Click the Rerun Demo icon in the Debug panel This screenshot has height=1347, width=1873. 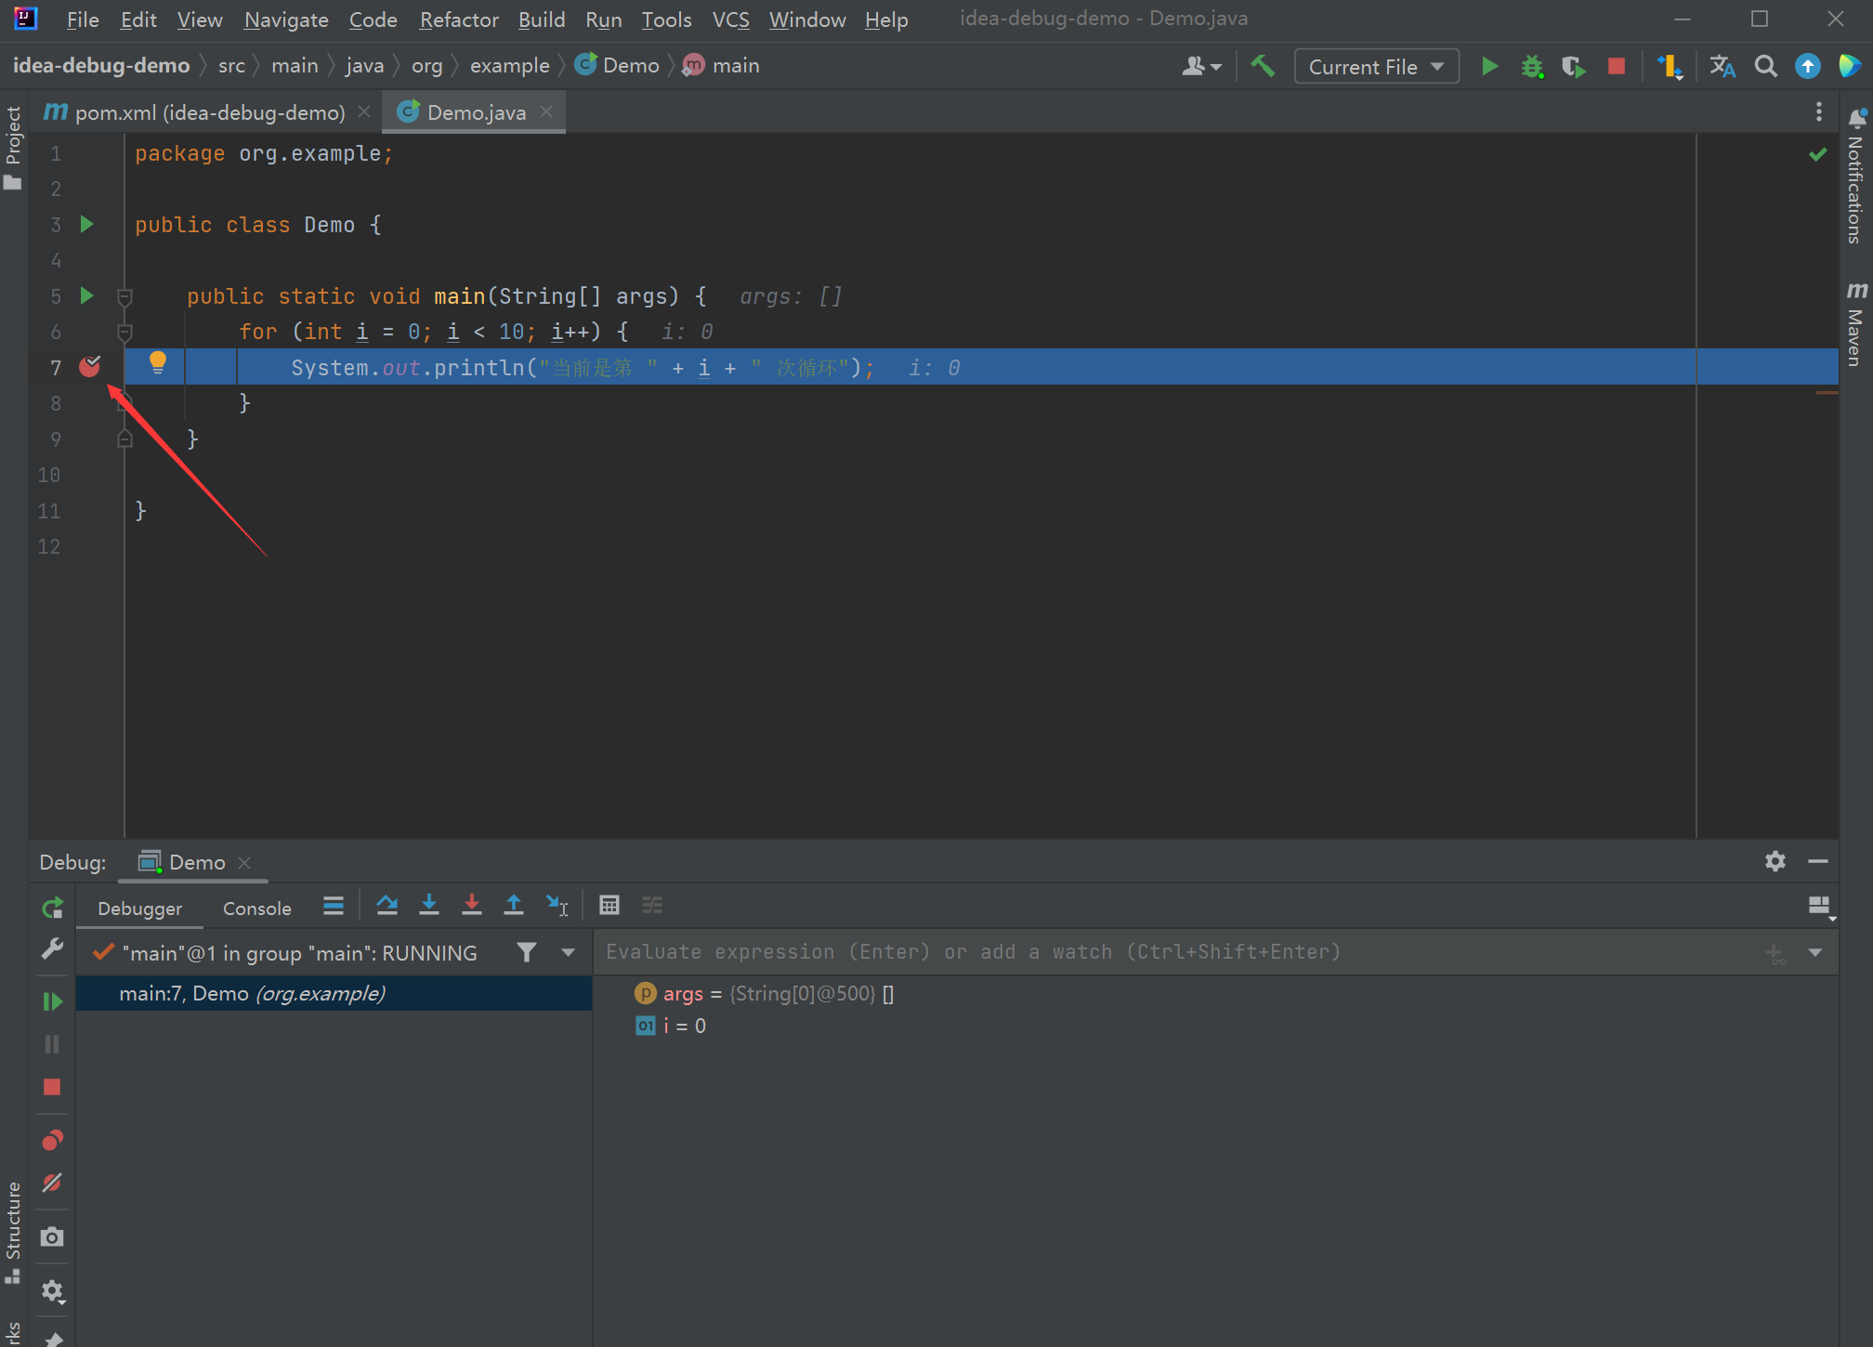52,908
